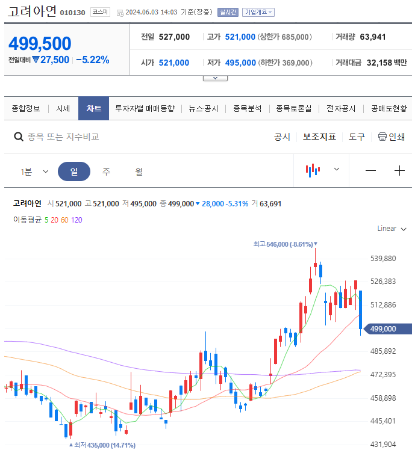The height and width of the screenshot is (453, 412).
Task: Click the moving average 120 label
Action: (76, 220)
